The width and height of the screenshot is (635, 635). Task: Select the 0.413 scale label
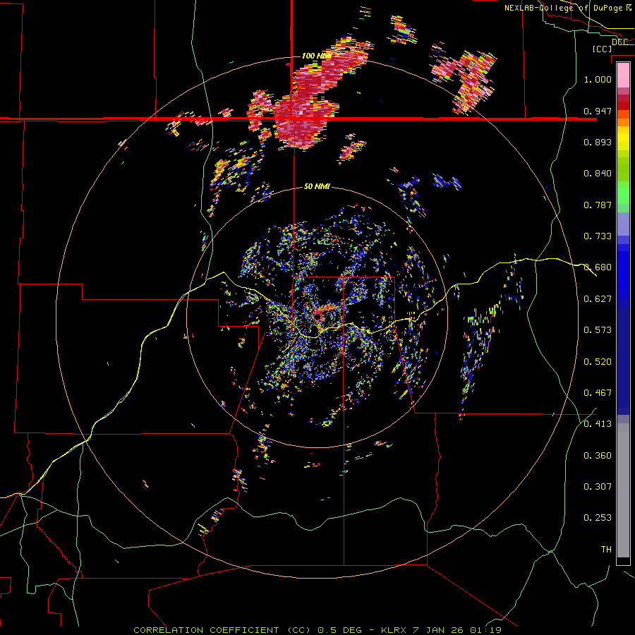598,424
